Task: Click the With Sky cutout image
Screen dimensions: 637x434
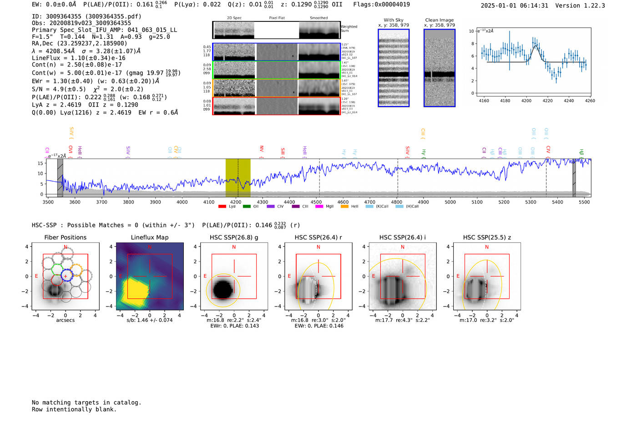Action: click(x=394, y=68)
